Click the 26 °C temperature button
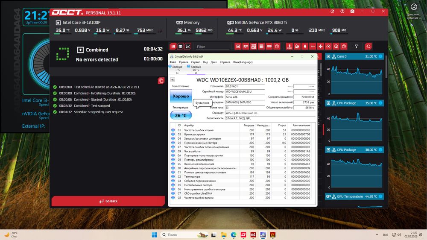The width and height of the screenshot is (427, 240). pyautogui.click(x=181, y=115)
